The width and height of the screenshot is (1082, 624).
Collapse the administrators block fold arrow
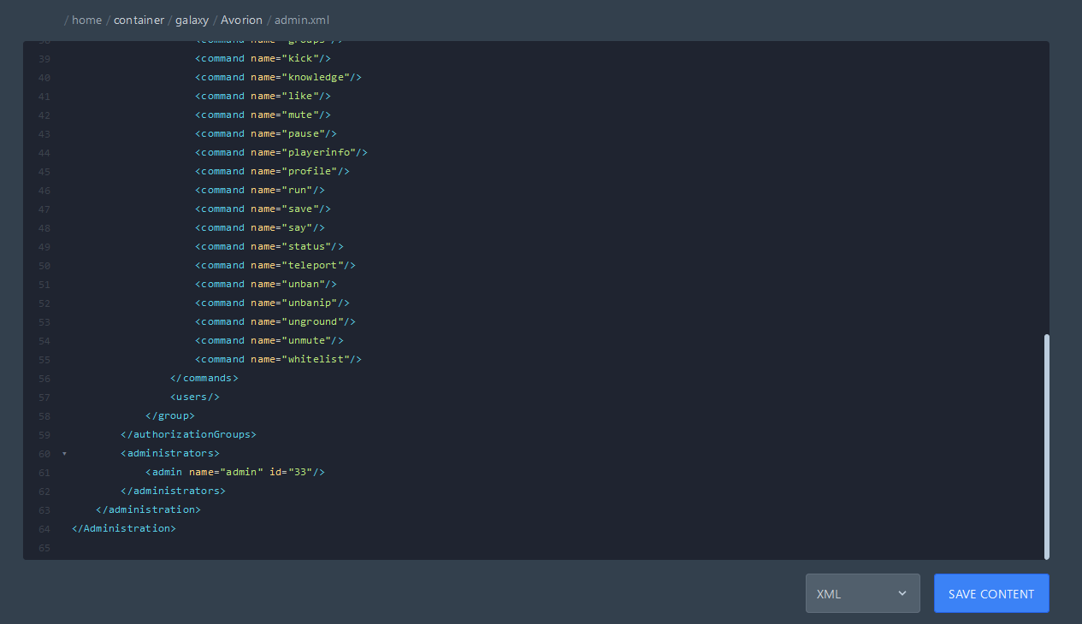pyautogui.click(x=64, y=453)
